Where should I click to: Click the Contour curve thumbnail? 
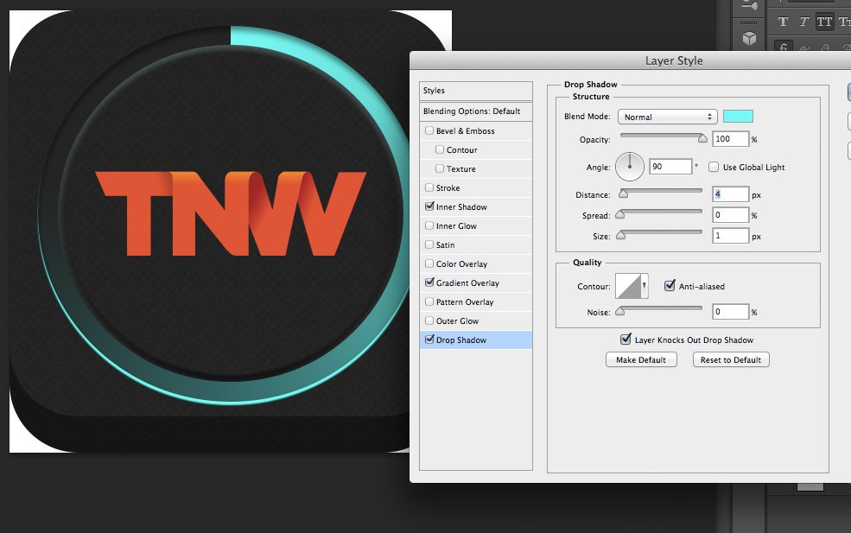628,286
